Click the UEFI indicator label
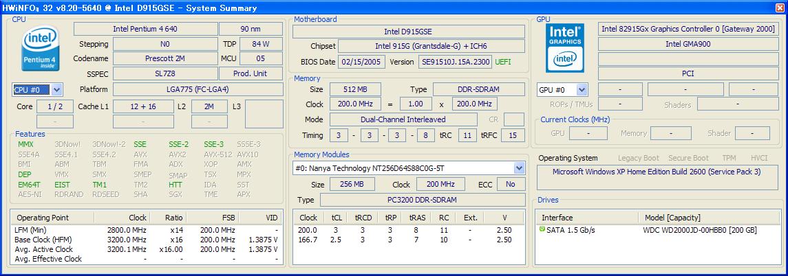 point(504,62)
